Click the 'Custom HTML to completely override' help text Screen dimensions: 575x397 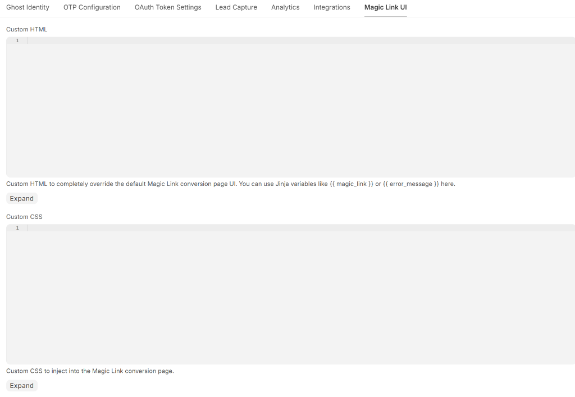point(231,184)
